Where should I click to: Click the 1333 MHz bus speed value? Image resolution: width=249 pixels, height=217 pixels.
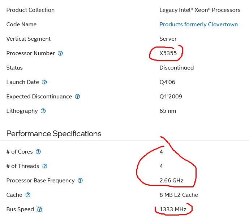coord(173,209)
